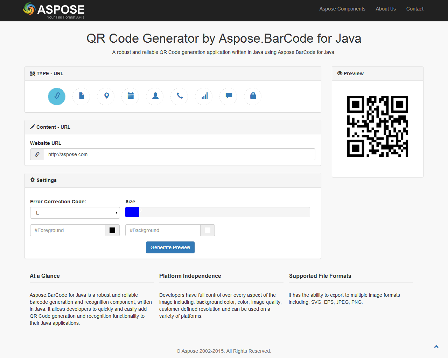Screen dimensions: 448x358
Task: Navigate to Aspose Components menu
Action: click(342, 9)
